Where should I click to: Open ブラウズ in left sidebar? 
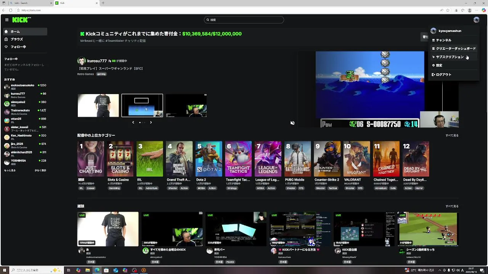point(25,39)
